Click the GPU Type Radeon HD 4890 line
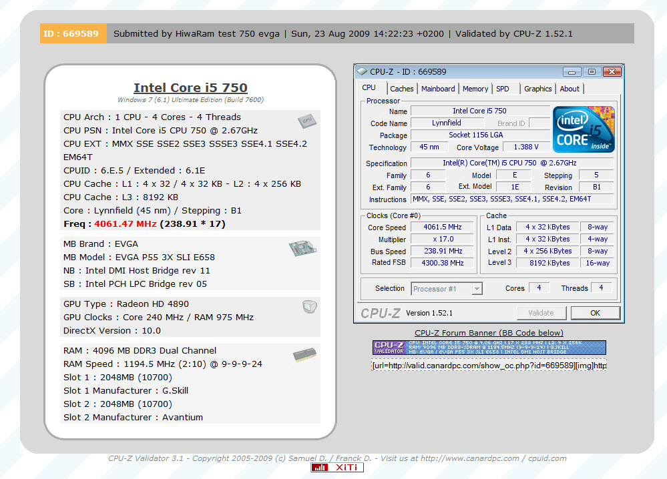 pyautogui.click(x=126, y=304)
